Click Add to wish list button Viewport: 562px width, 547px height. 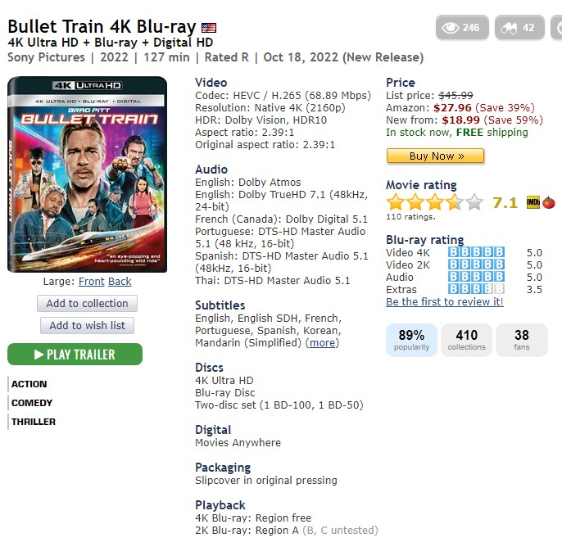click(87, 326)
